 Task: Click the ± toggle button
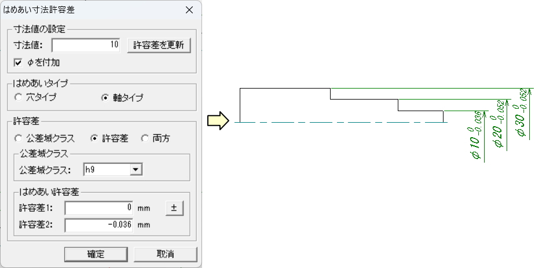pyautogui.click(x=174, y=208)
